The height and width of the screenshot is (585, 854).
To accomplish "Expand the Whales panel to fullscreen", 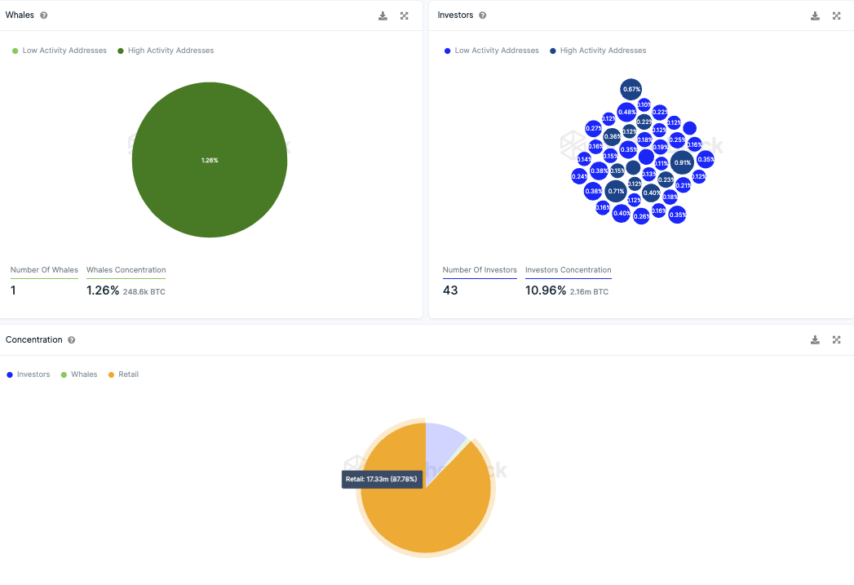I will tap(404, 16).
